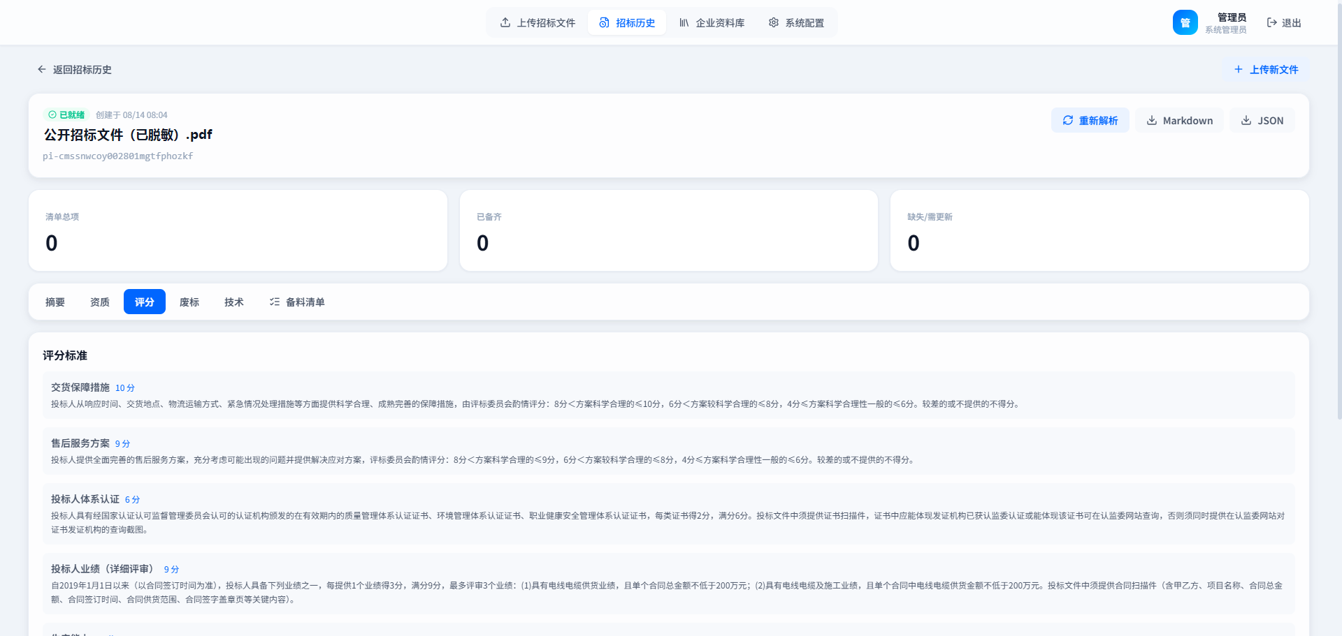Click the 投标人体系认证 scoring item title
This screenshot has height=636, width=1342.
tap(85, 499)
